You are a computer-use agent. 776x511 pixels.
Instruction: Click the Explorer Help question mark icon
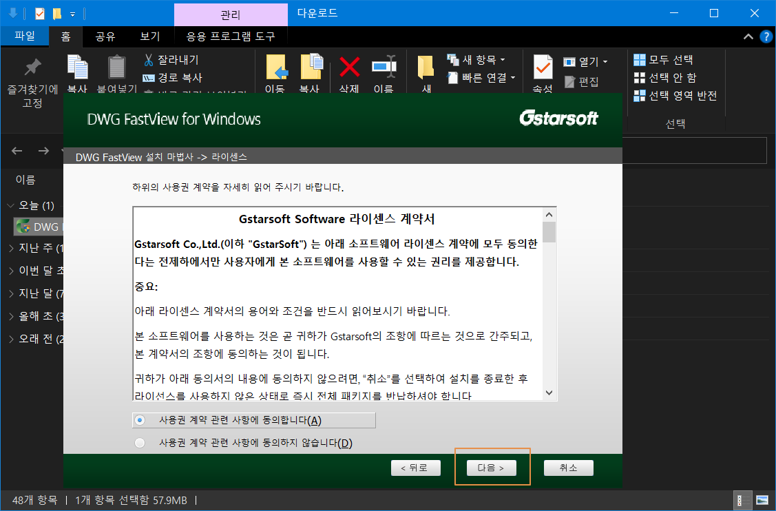(766, 36)
